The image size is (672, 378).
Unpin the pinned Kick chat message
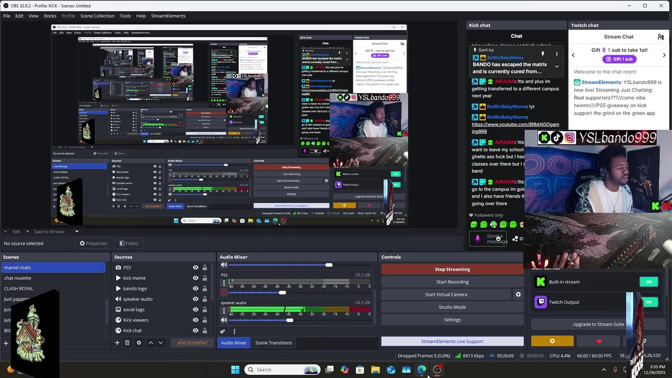(543, 54)
